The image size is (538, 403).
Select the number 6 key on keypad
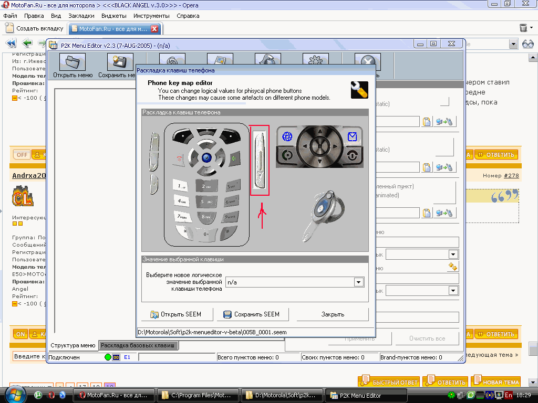[x=232, y=201]
